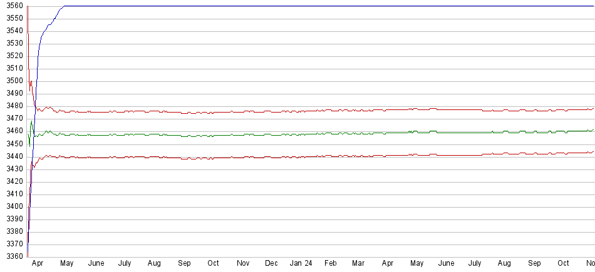
Task: Click the 'Mar' x-axis label
Action: pos(358,264)
